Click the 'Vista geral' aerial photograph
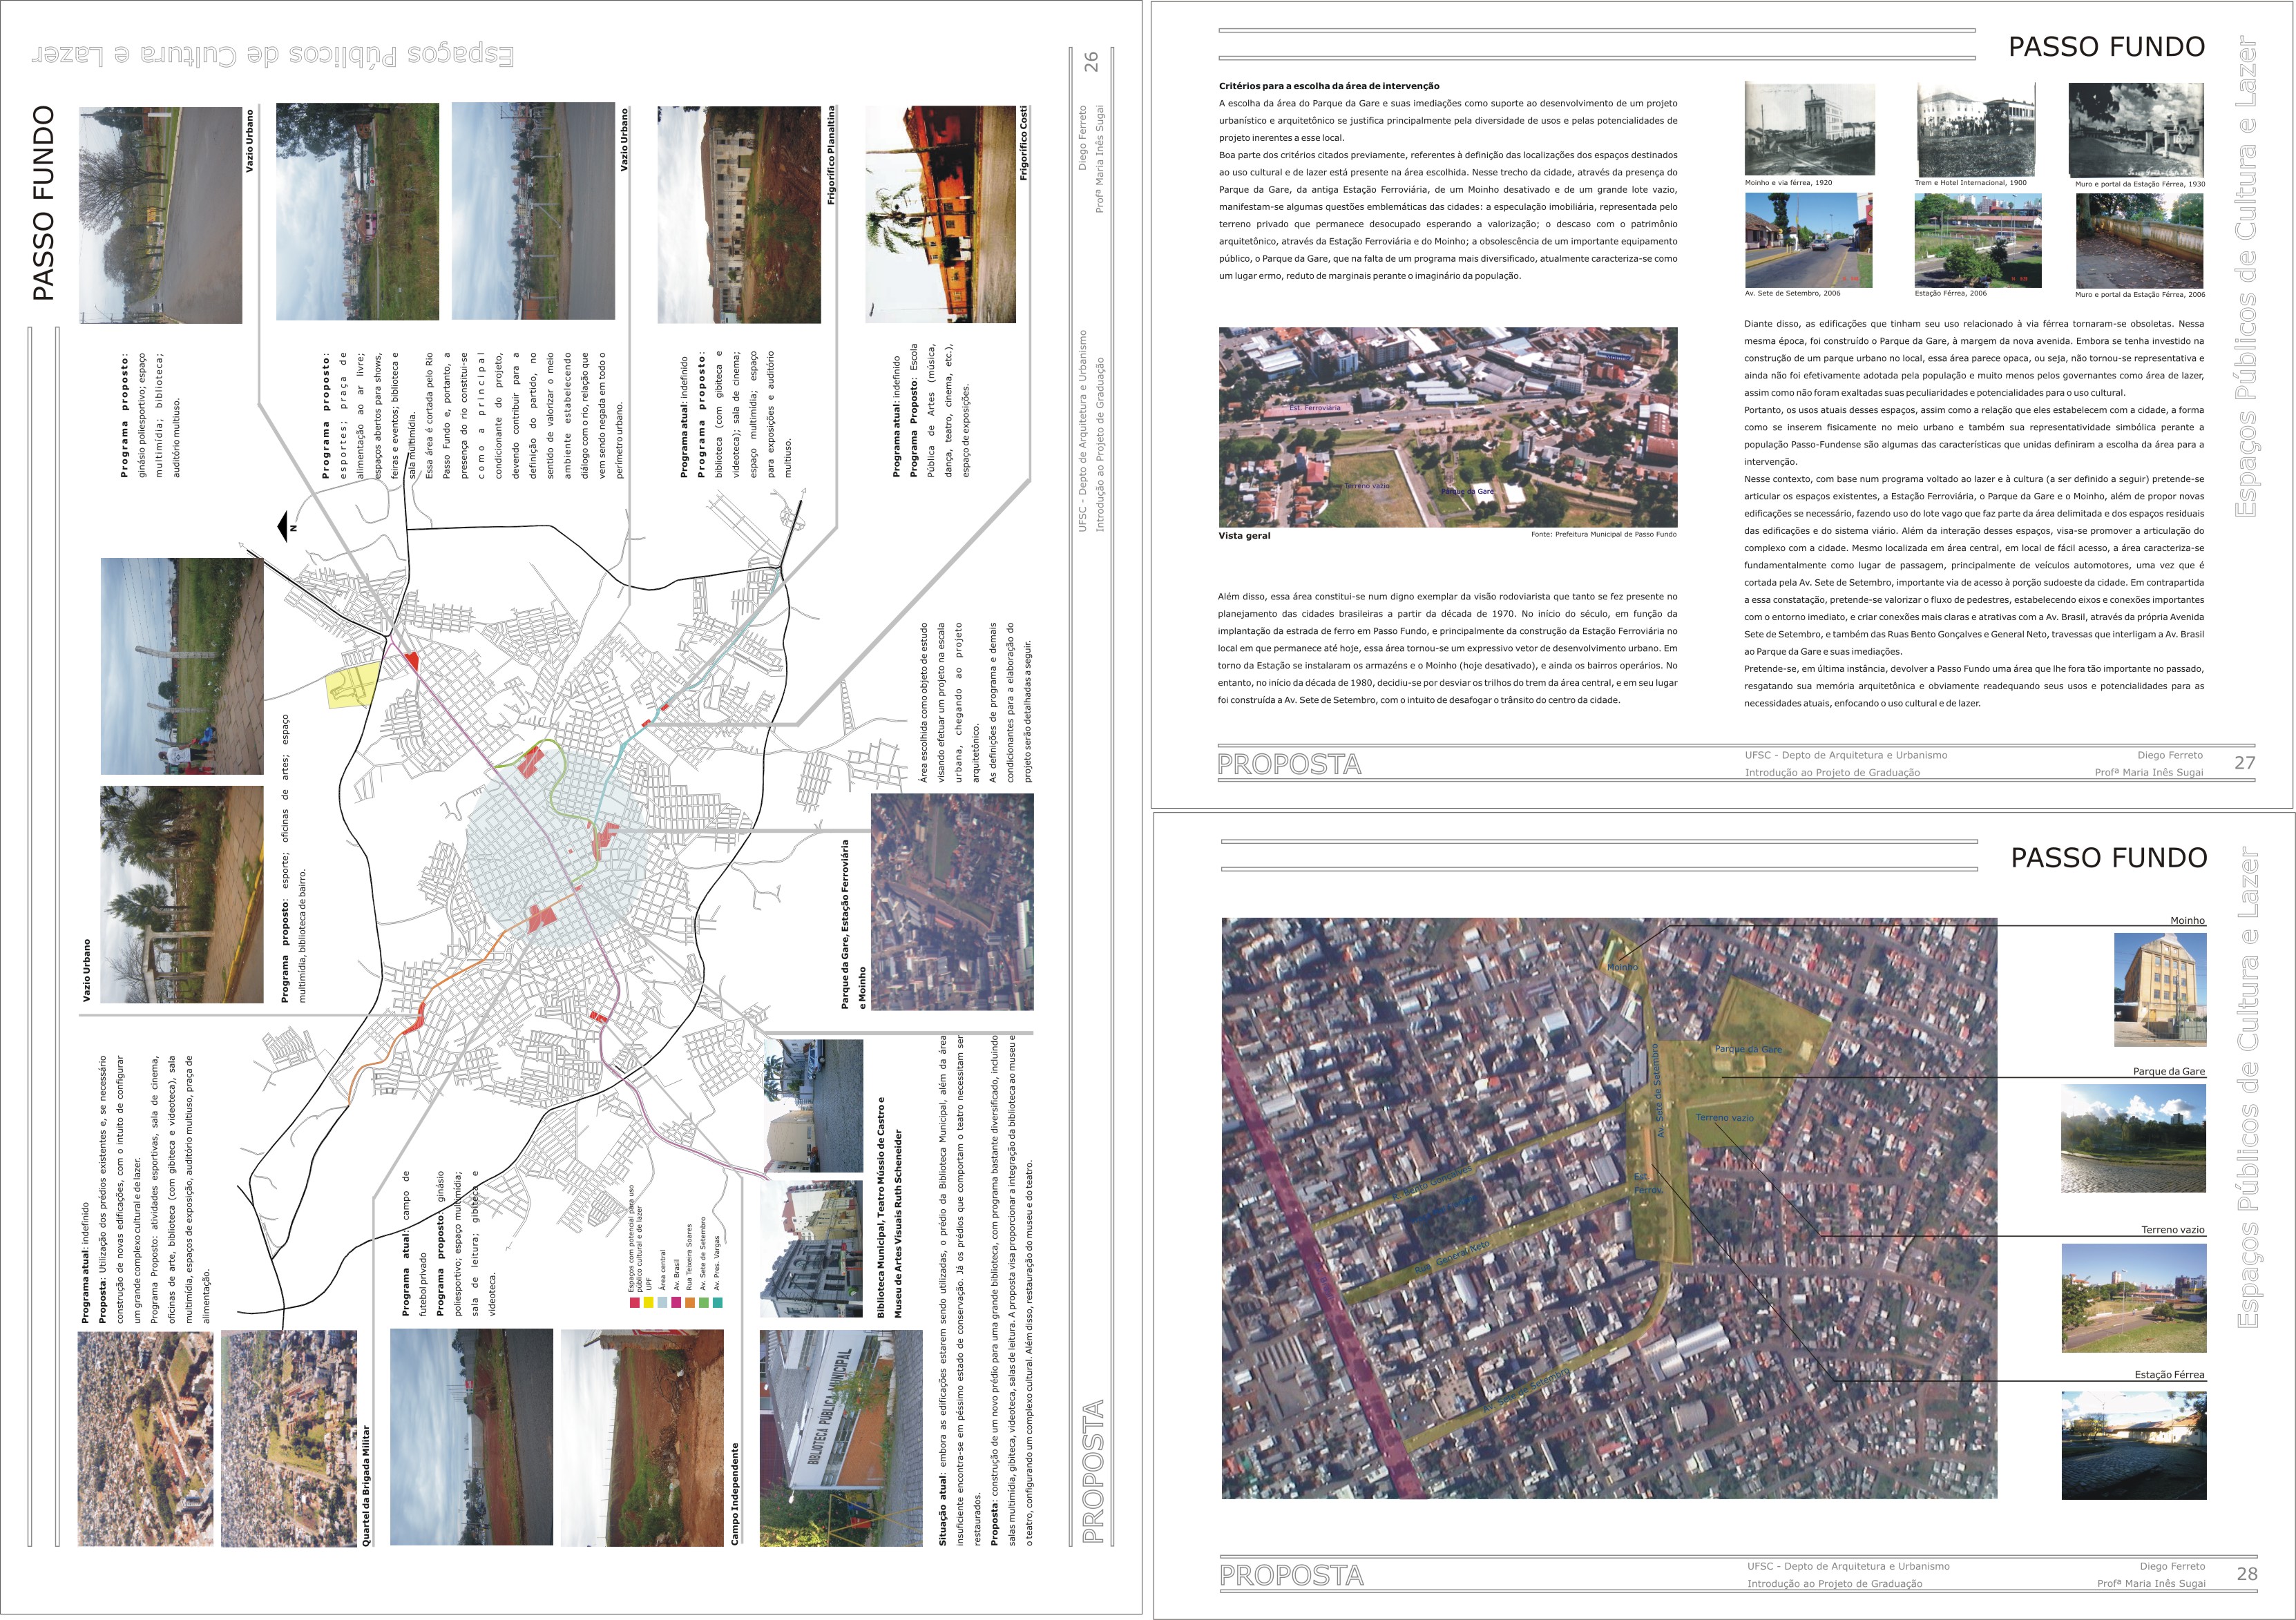 point(1448,427)
